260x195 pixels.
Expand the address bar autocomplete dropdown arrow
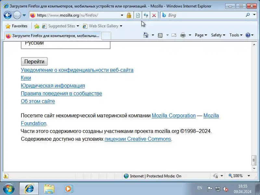[x=122, y=15]
